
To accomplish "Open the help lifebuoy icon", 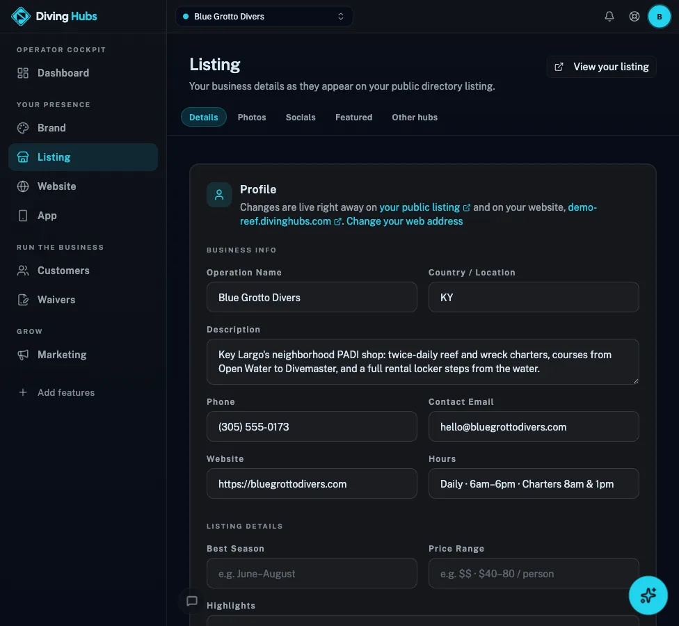I will pos(634,17).
